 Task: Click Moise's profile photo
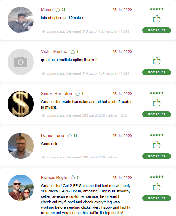pos(21,20)
